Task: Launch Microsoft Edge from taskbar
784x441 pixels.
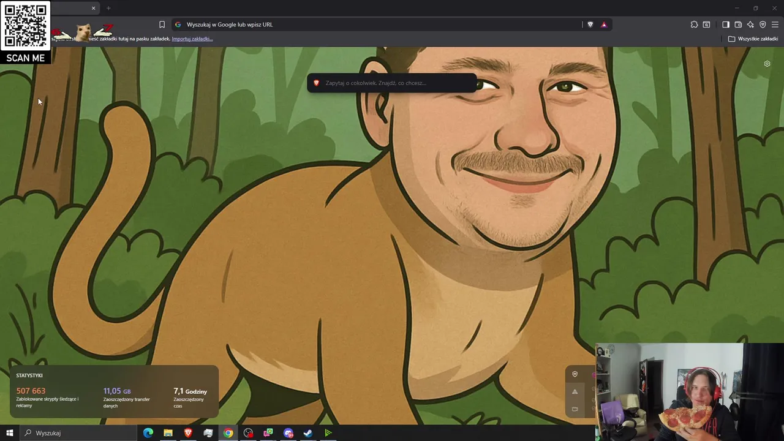Action: pos(148,433)
